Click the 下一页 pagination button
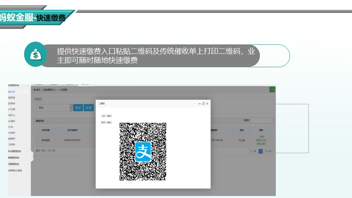The height and width of the screenshot is (198, 352). point(268,151)
